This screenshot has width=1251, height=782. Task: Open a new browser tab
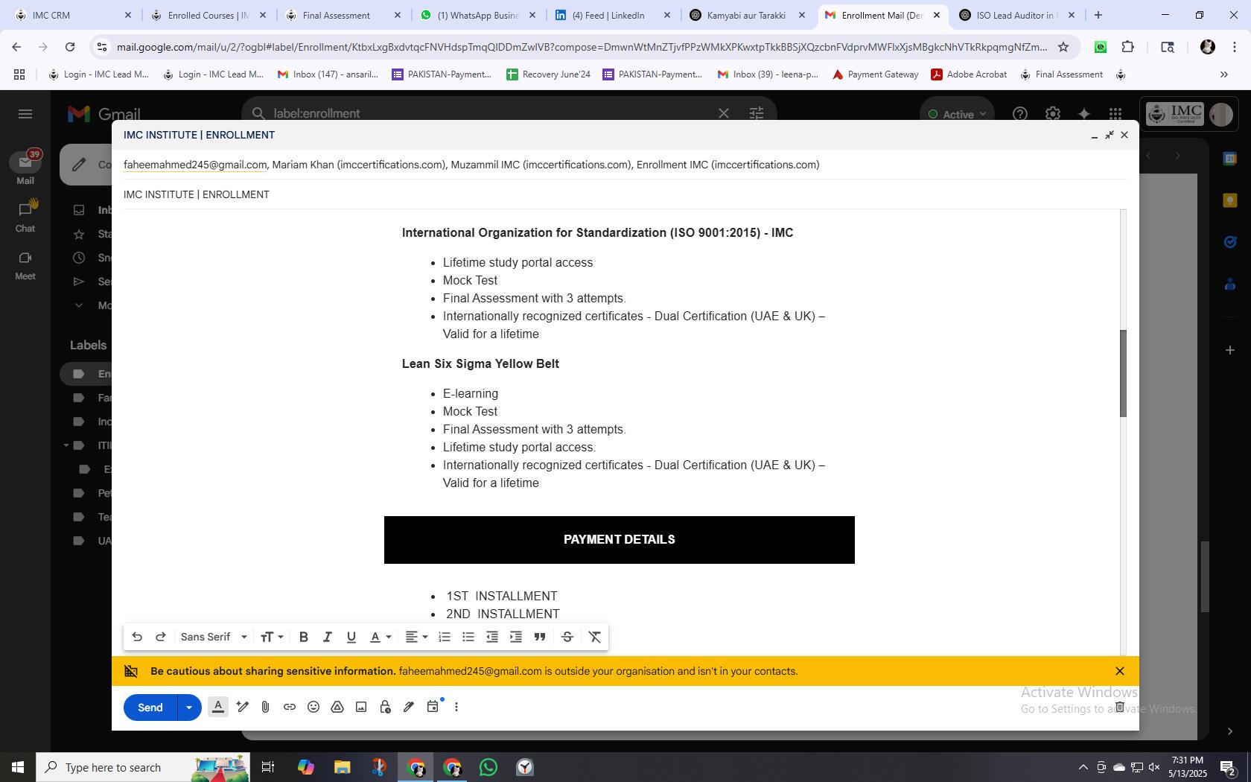1098,15
